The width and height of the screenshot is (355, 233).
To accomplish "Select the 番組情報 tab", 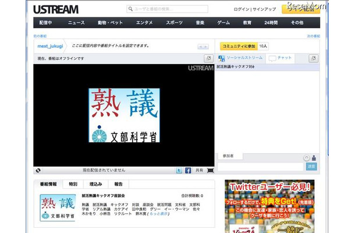I will 48,184.
